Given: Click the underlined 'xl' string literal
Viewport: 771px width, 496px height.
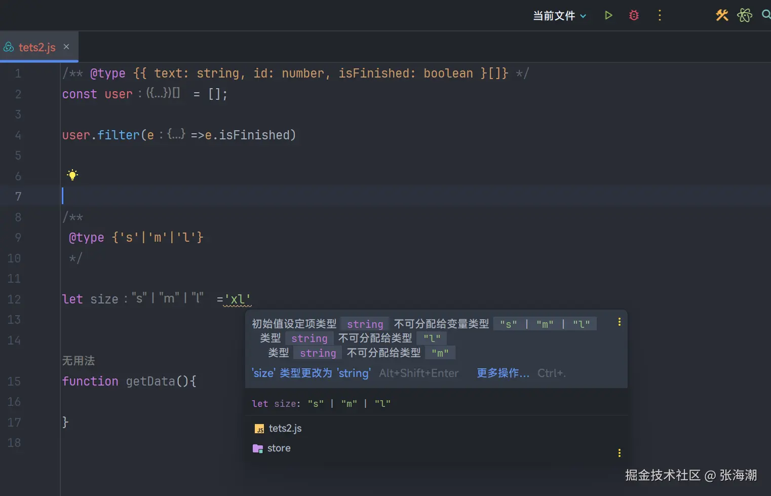Looking at the screenshot, I should (238, 299).
